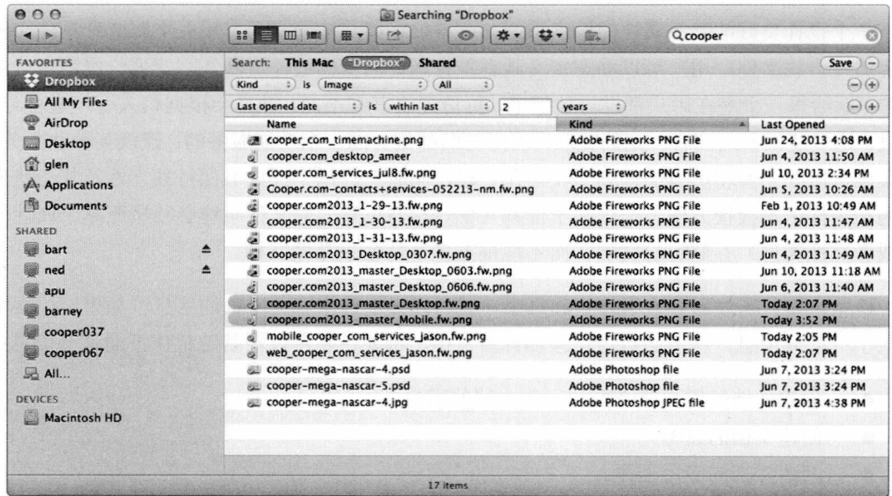Sort by Name column header
The height and width of the screenshot is (496, 892).
391,125
